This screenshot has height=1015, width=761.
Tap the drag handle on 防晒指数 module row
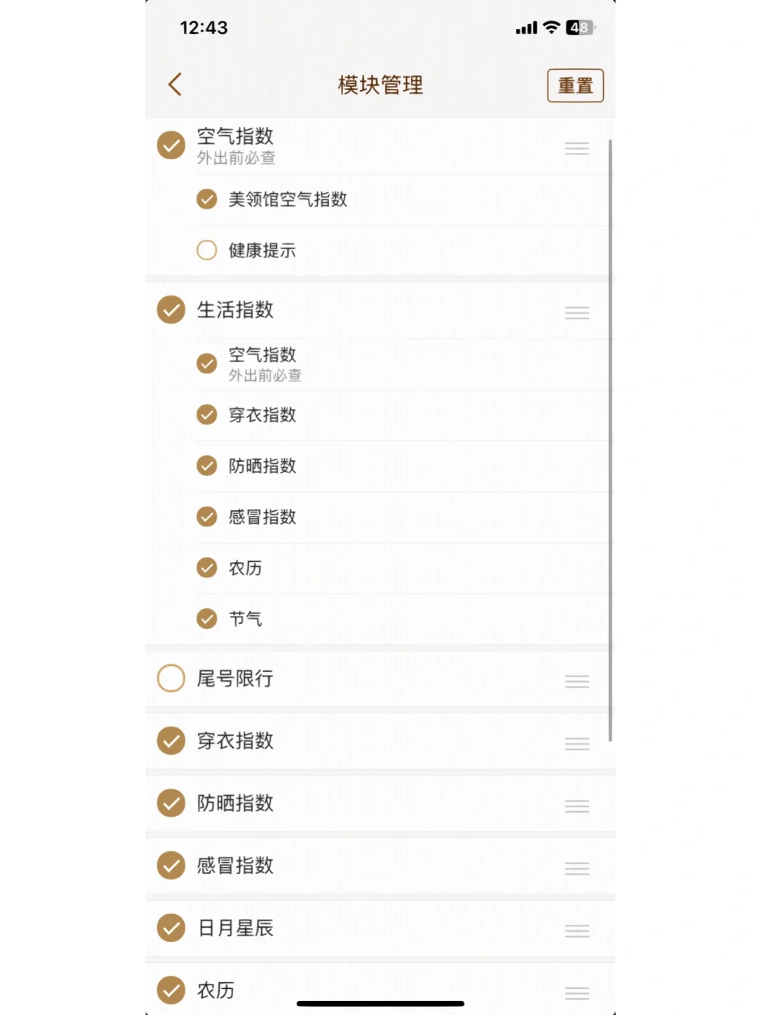pyautogui.click(x=576, y=806)
